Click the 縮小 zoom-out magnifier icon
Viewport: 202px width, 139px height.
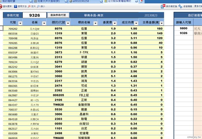click(38, 6)
